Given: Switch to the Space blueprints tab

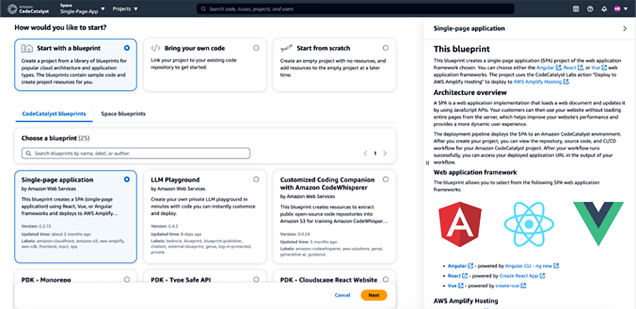Looking at the screenshot, I should (x=123, y=114).
